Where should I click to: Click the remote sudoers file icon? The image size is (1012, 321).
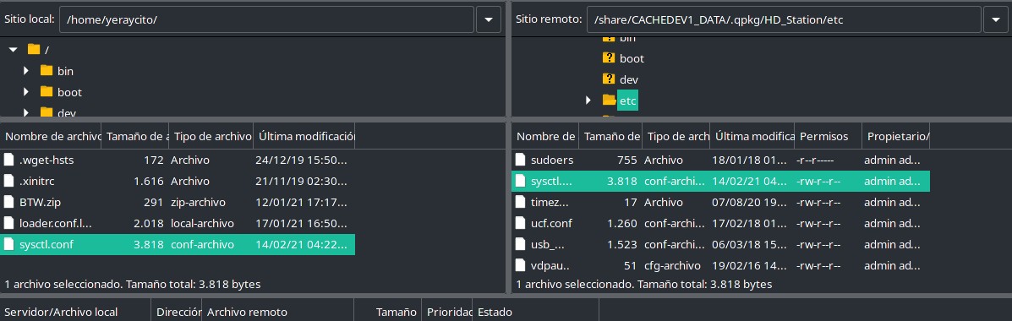520,160
